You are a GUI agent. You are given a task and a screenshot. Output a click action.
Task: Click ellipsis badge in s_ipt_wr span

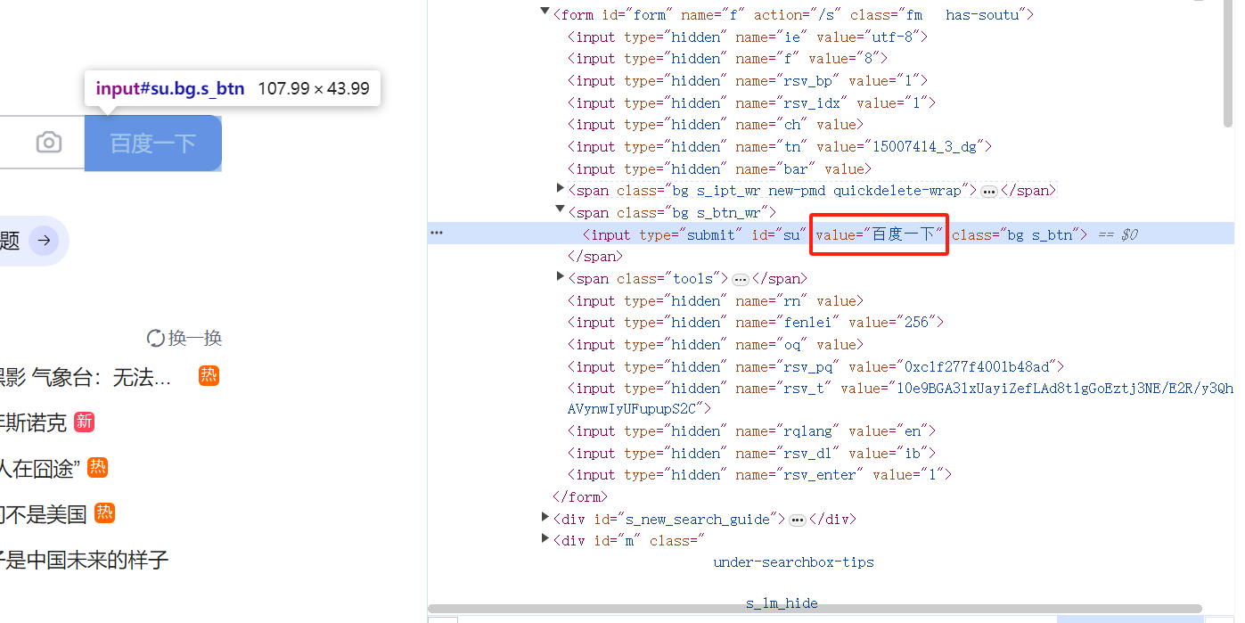click(988, 192)
